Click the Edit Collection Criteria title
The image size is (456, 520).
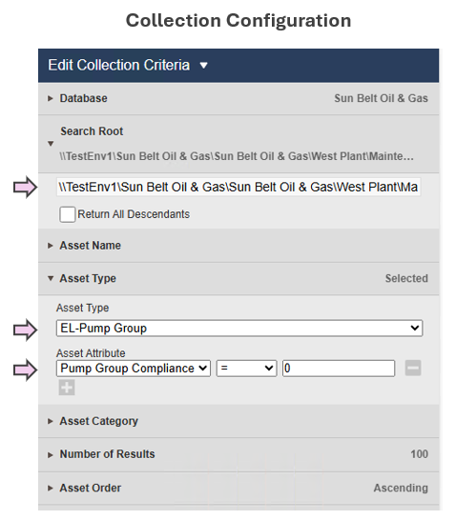(x=119, y=65)
